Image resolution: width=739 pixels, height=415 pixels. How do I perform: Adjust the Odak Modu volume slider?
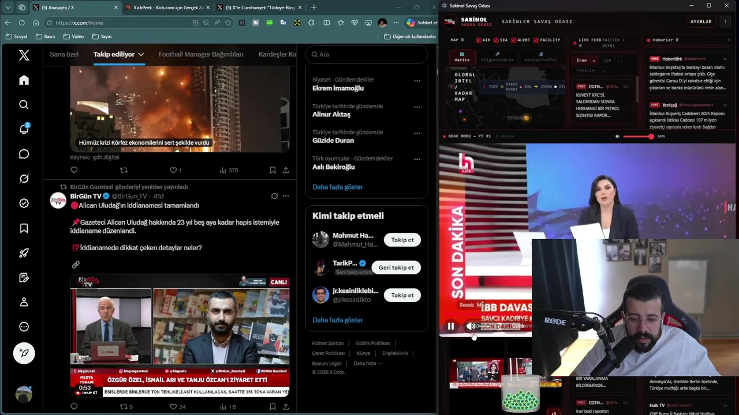(x=639, y=137)
